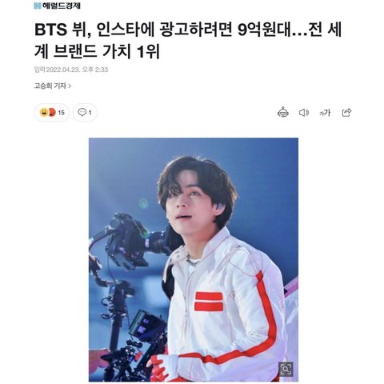Viewport: 384px width, 384px height.
Task: Click the 입력 2022.04.23 timestamp
Action: 71,70
